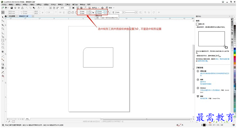Choose chamfered corner style button
The height and width of the screenshot is (128, 237).
click(76, 12)
